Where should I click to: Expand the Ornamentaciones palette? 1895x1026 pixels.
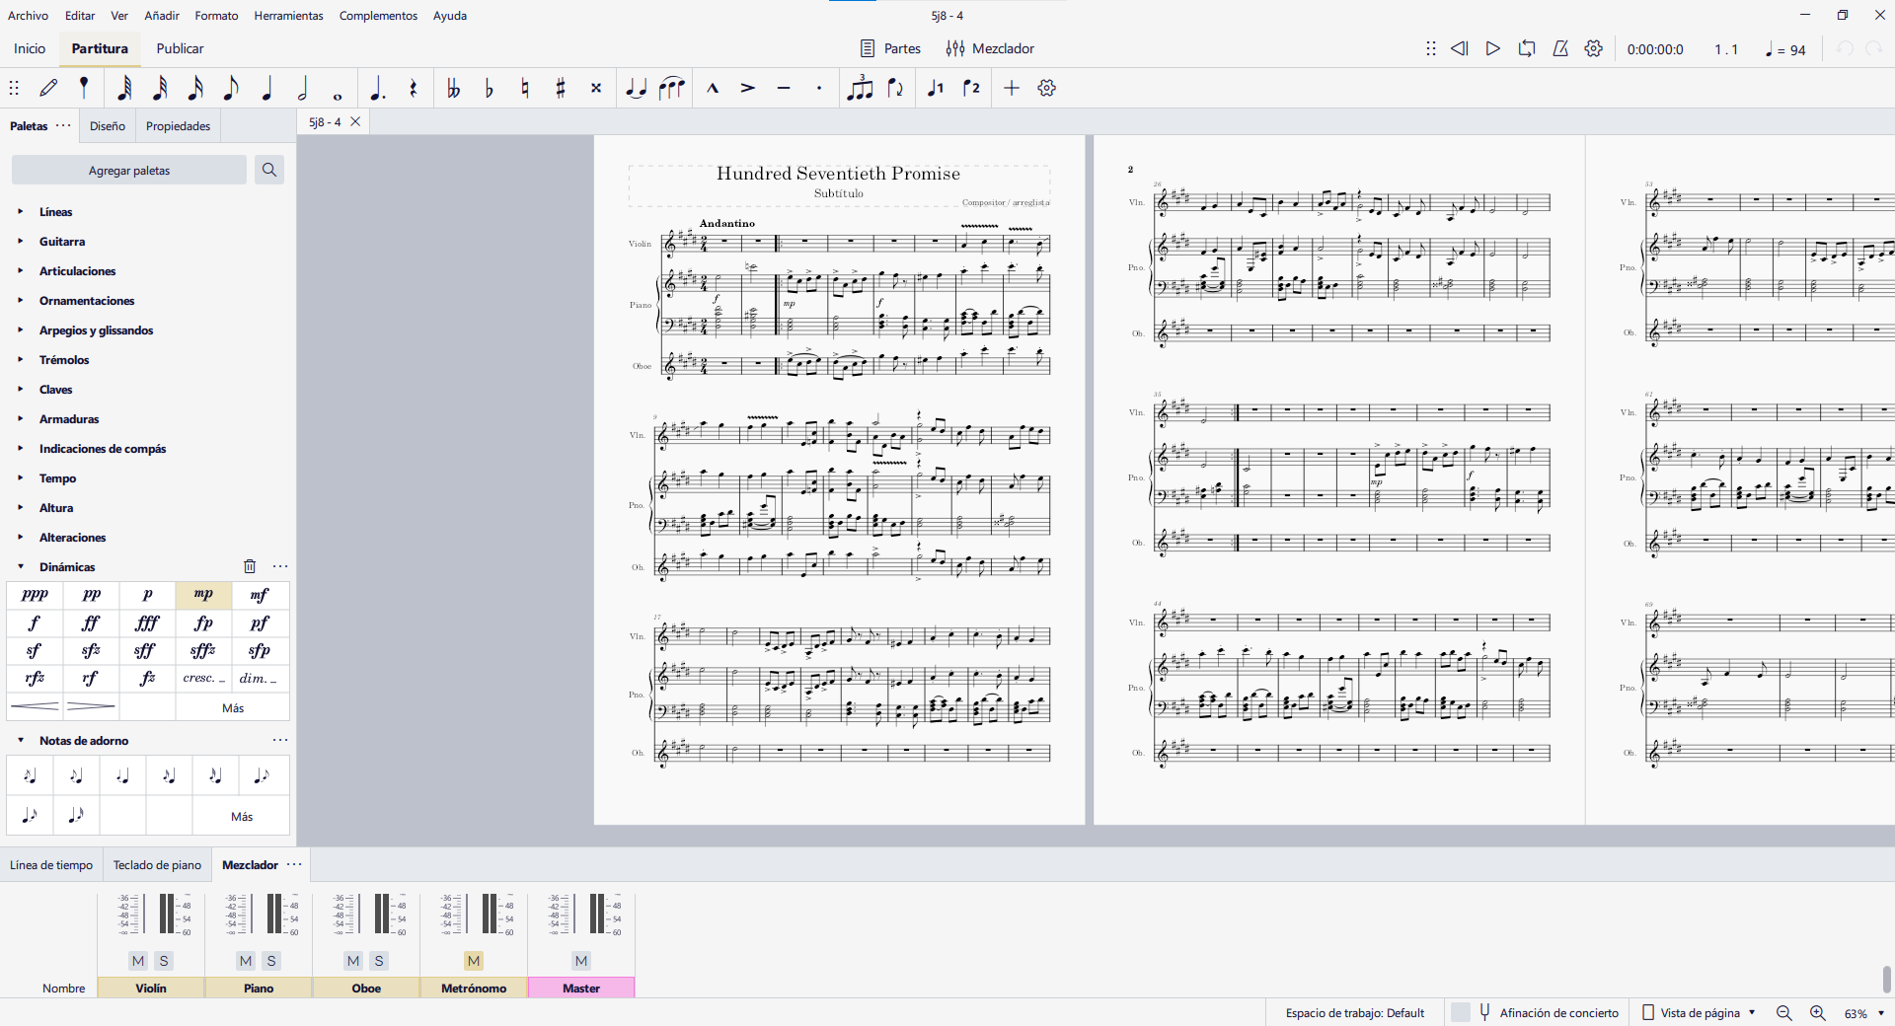pos(21,300)
